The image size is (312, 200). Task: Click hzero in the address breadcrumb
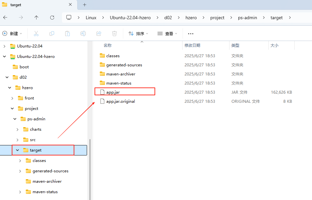pos(191,18)
